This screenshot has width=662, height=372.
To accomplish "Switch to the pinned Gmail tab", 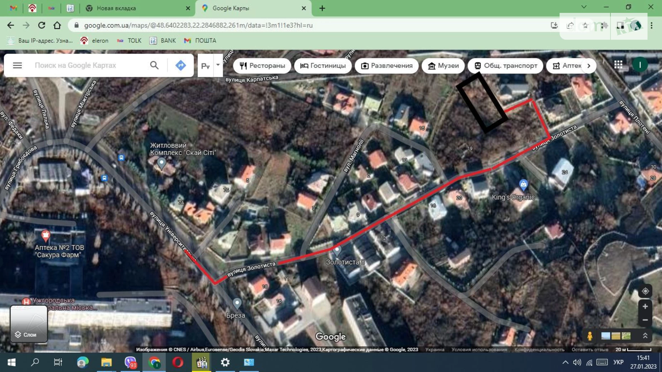I will click(x=14, y=8).
